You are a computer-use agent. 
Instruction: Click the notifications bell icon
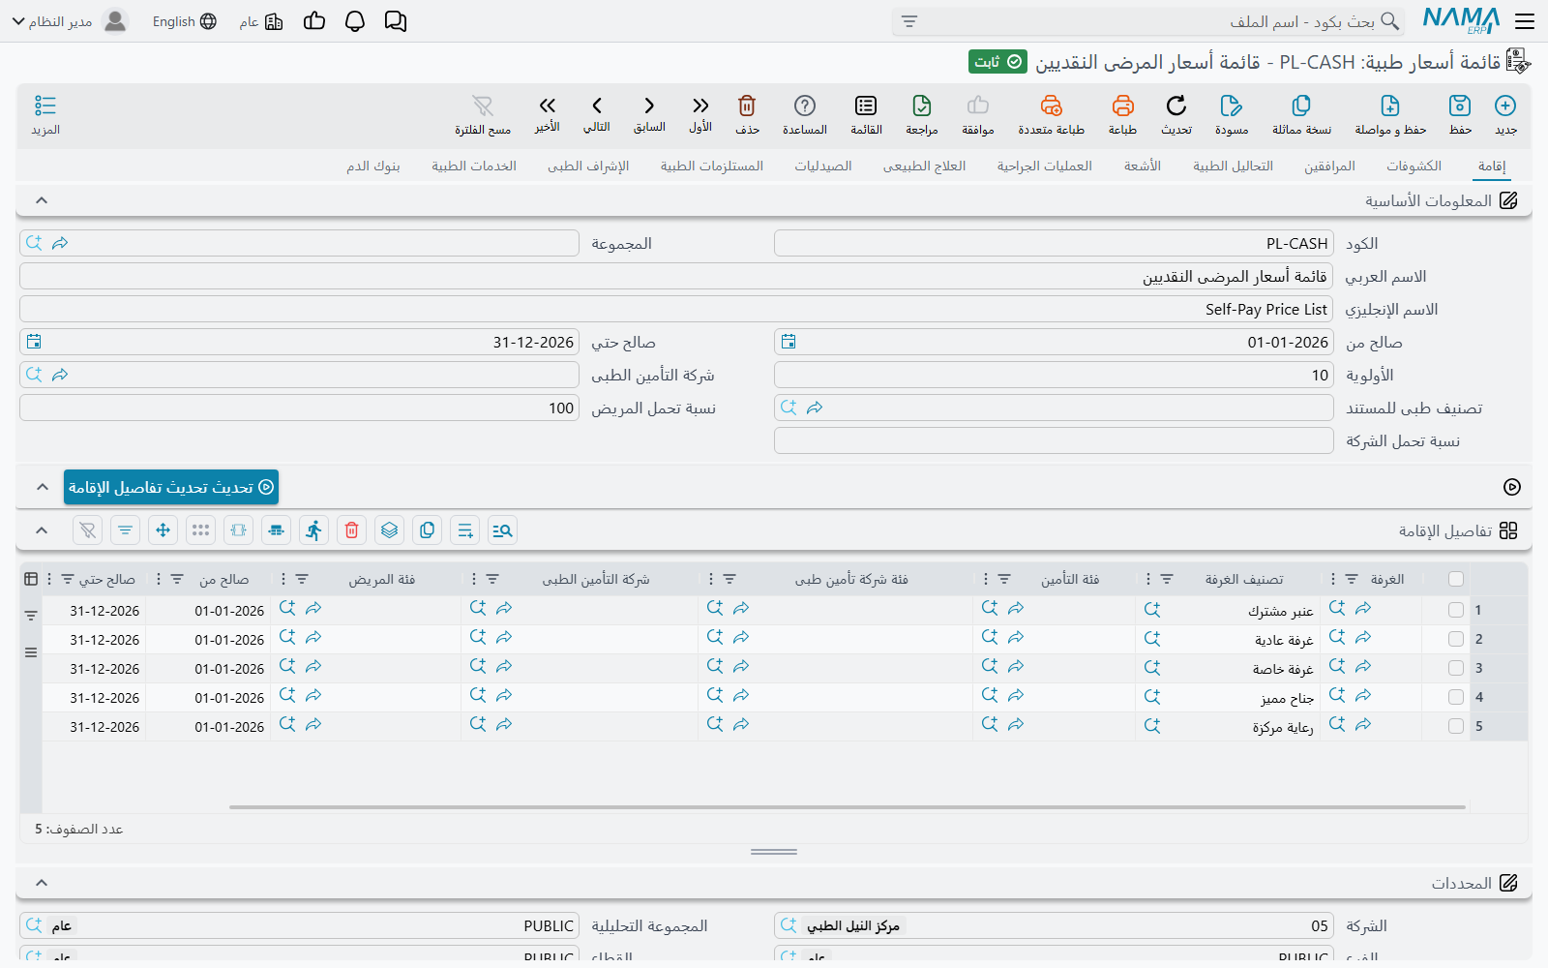tap(355, 21)
